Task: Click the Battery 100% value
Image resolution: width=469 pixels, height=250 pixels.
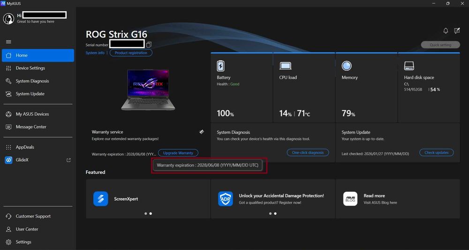Action: tap(225, 114)
